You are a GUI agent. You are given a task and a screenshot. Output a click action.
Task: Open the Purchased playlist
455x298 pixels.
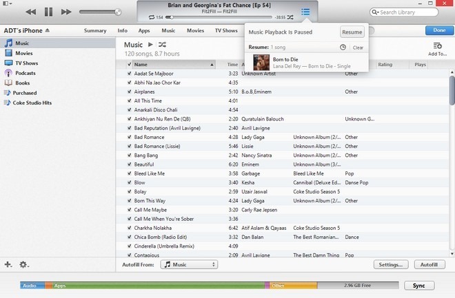tap(58, 93)
